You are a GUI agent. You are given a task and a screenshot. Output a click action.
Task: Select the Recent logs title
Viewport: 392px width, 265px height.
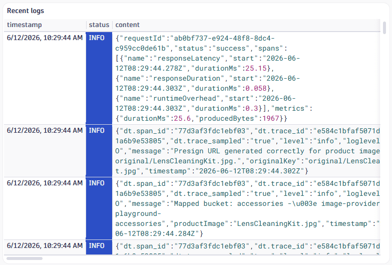point(26,11)
